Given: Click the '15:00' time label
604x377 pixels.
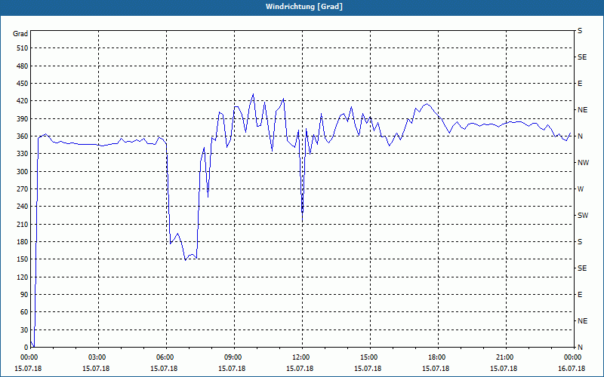Looking at the screenshot, I should 369,357.
